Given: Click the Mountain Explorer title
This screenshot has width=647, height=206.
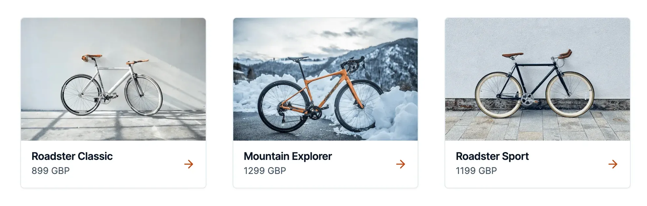Looking at the screenshot, I should (x=288, y=156).
